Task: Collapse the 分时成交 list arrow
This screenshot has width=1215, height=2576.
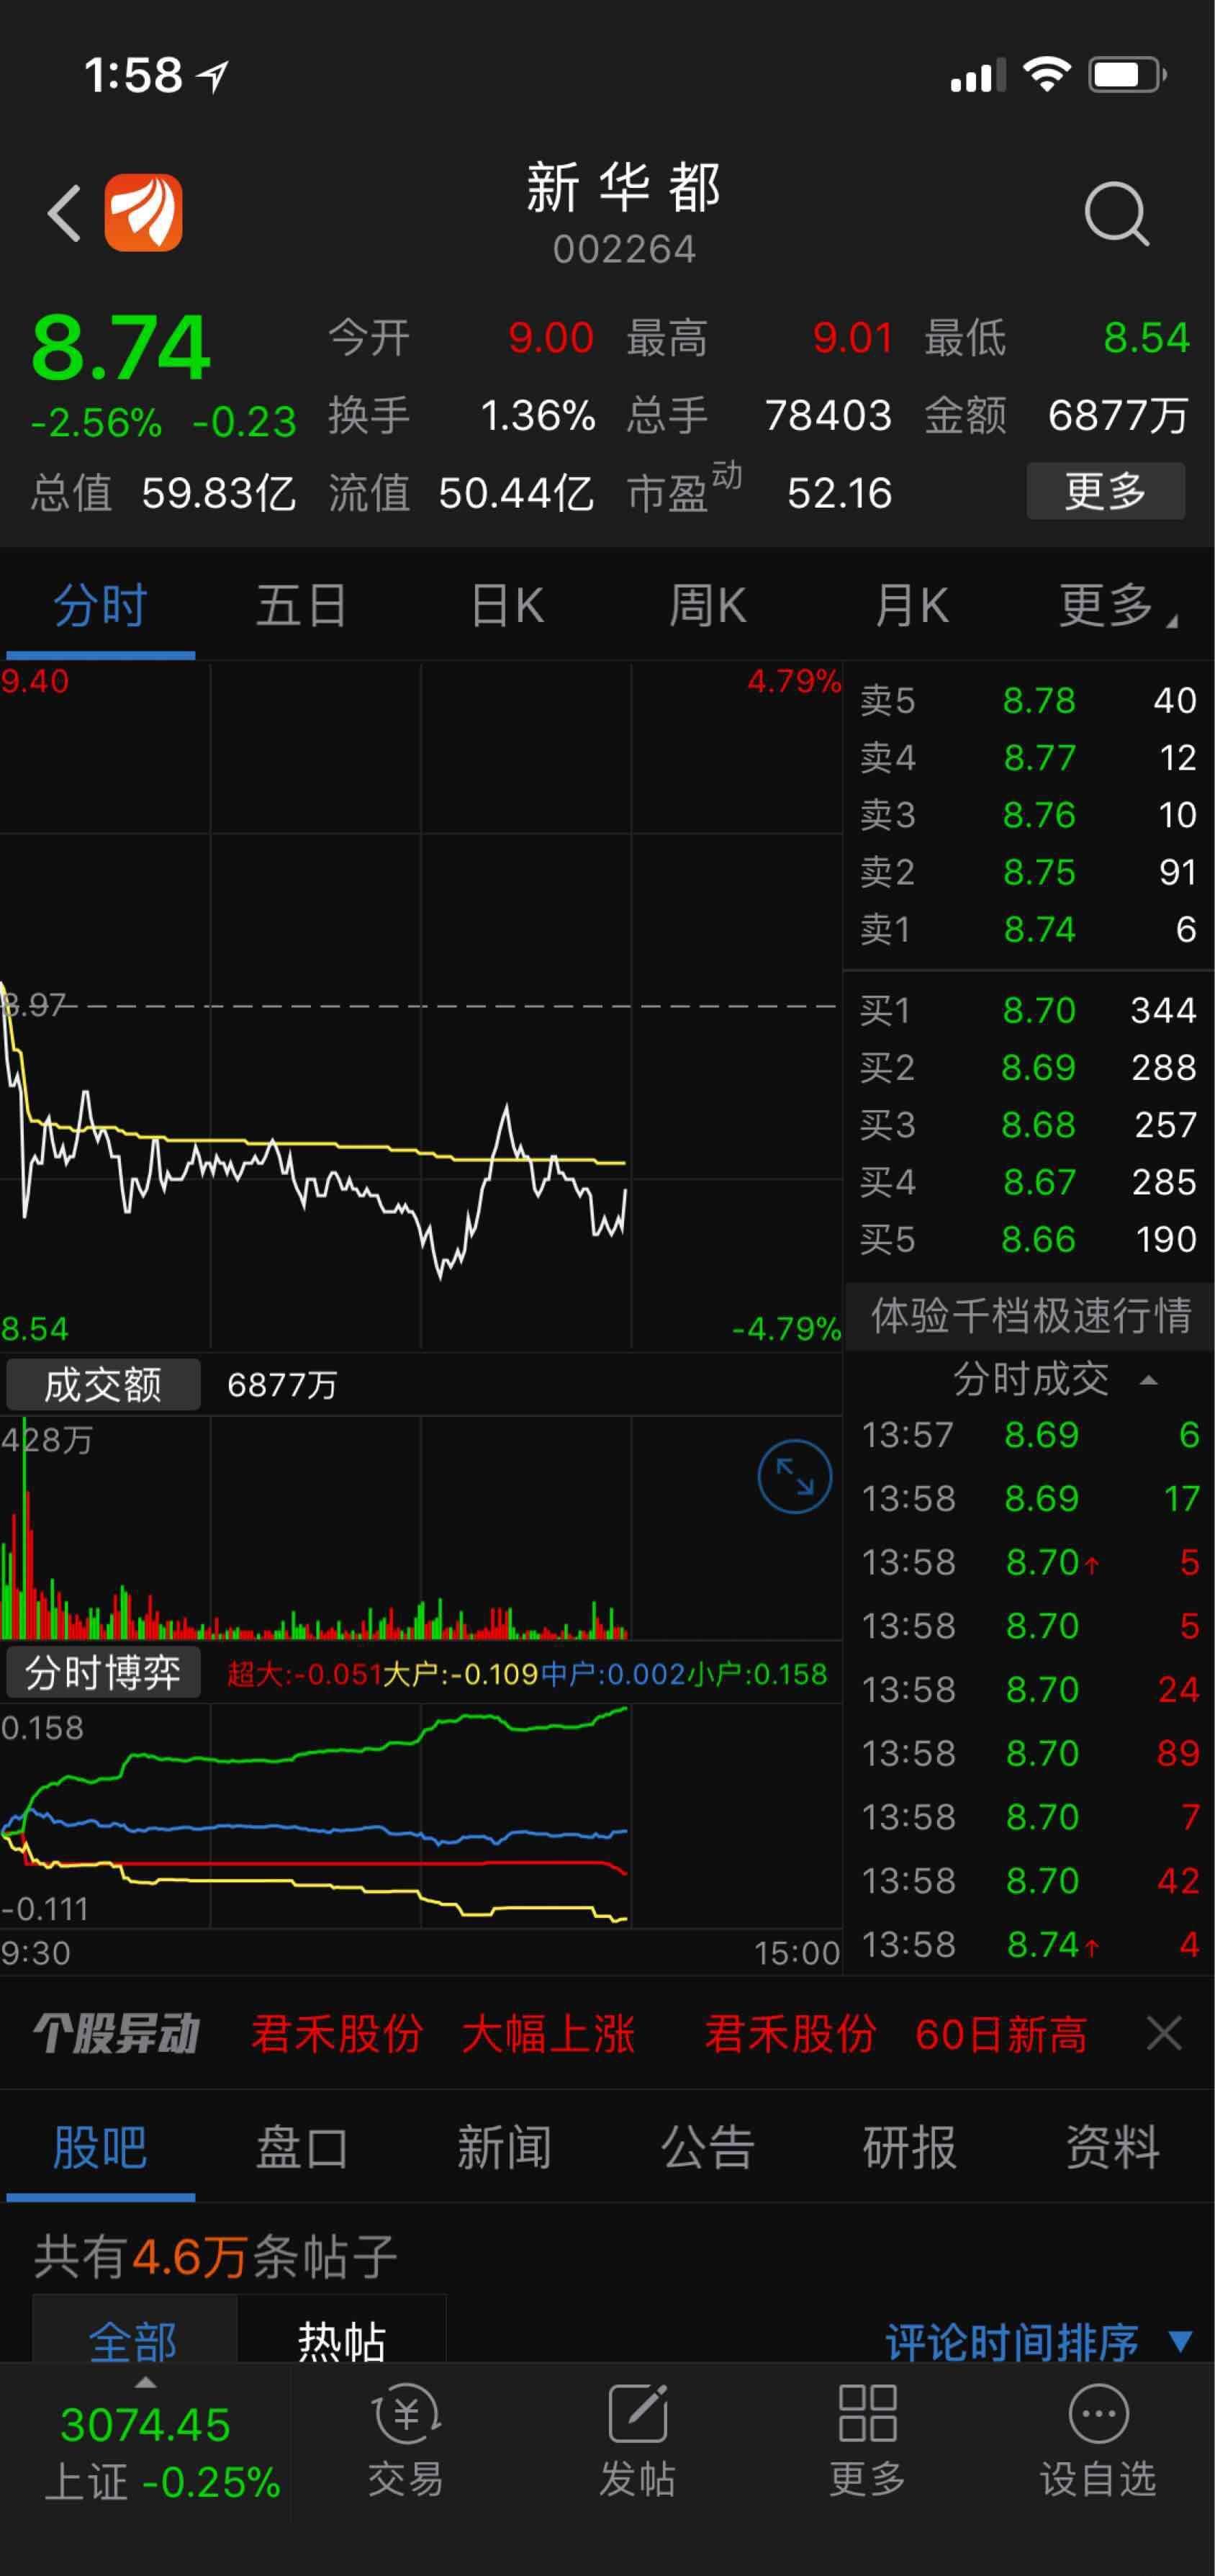Action: (x=1149, y=1381)
